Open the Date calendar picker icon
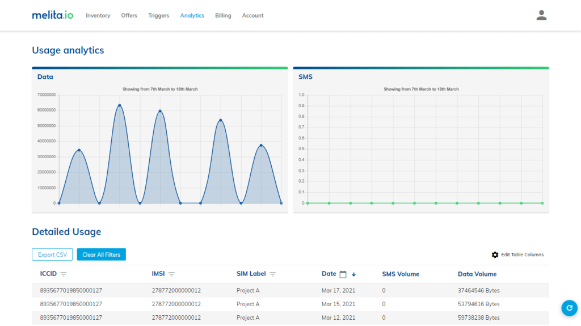Screen dimensions: 581x326 [x=343, y=274]
